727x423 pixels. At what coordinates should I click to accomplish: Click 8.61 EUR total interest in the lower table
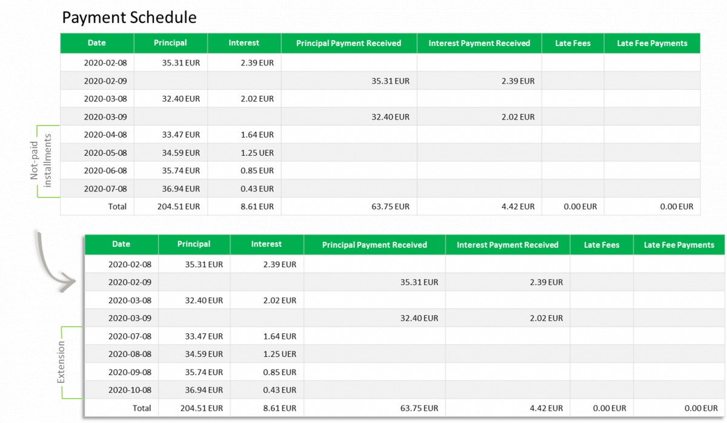click(x=279, y=408)
